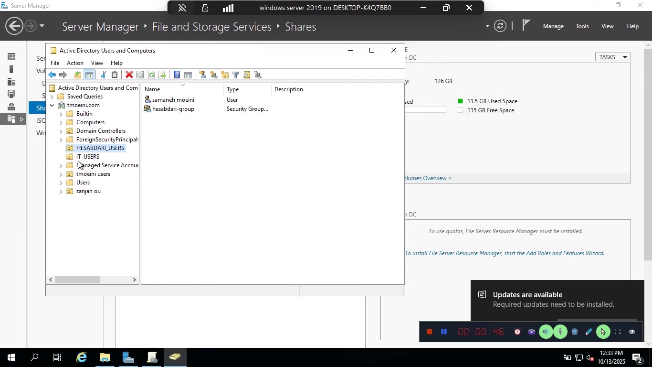The image size is (652, 367).
Task: Expand the Computers container
Action: pyautogui.click(x=61, y=123)
